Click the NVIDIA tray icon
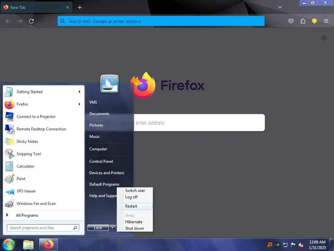 [x=278, y=245]
